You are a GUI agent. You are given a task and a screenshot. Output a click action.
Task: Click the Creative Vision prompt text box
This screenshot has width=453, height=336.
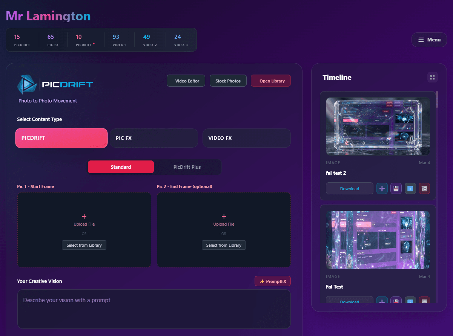pyautogui.click(x=154, y=309)
